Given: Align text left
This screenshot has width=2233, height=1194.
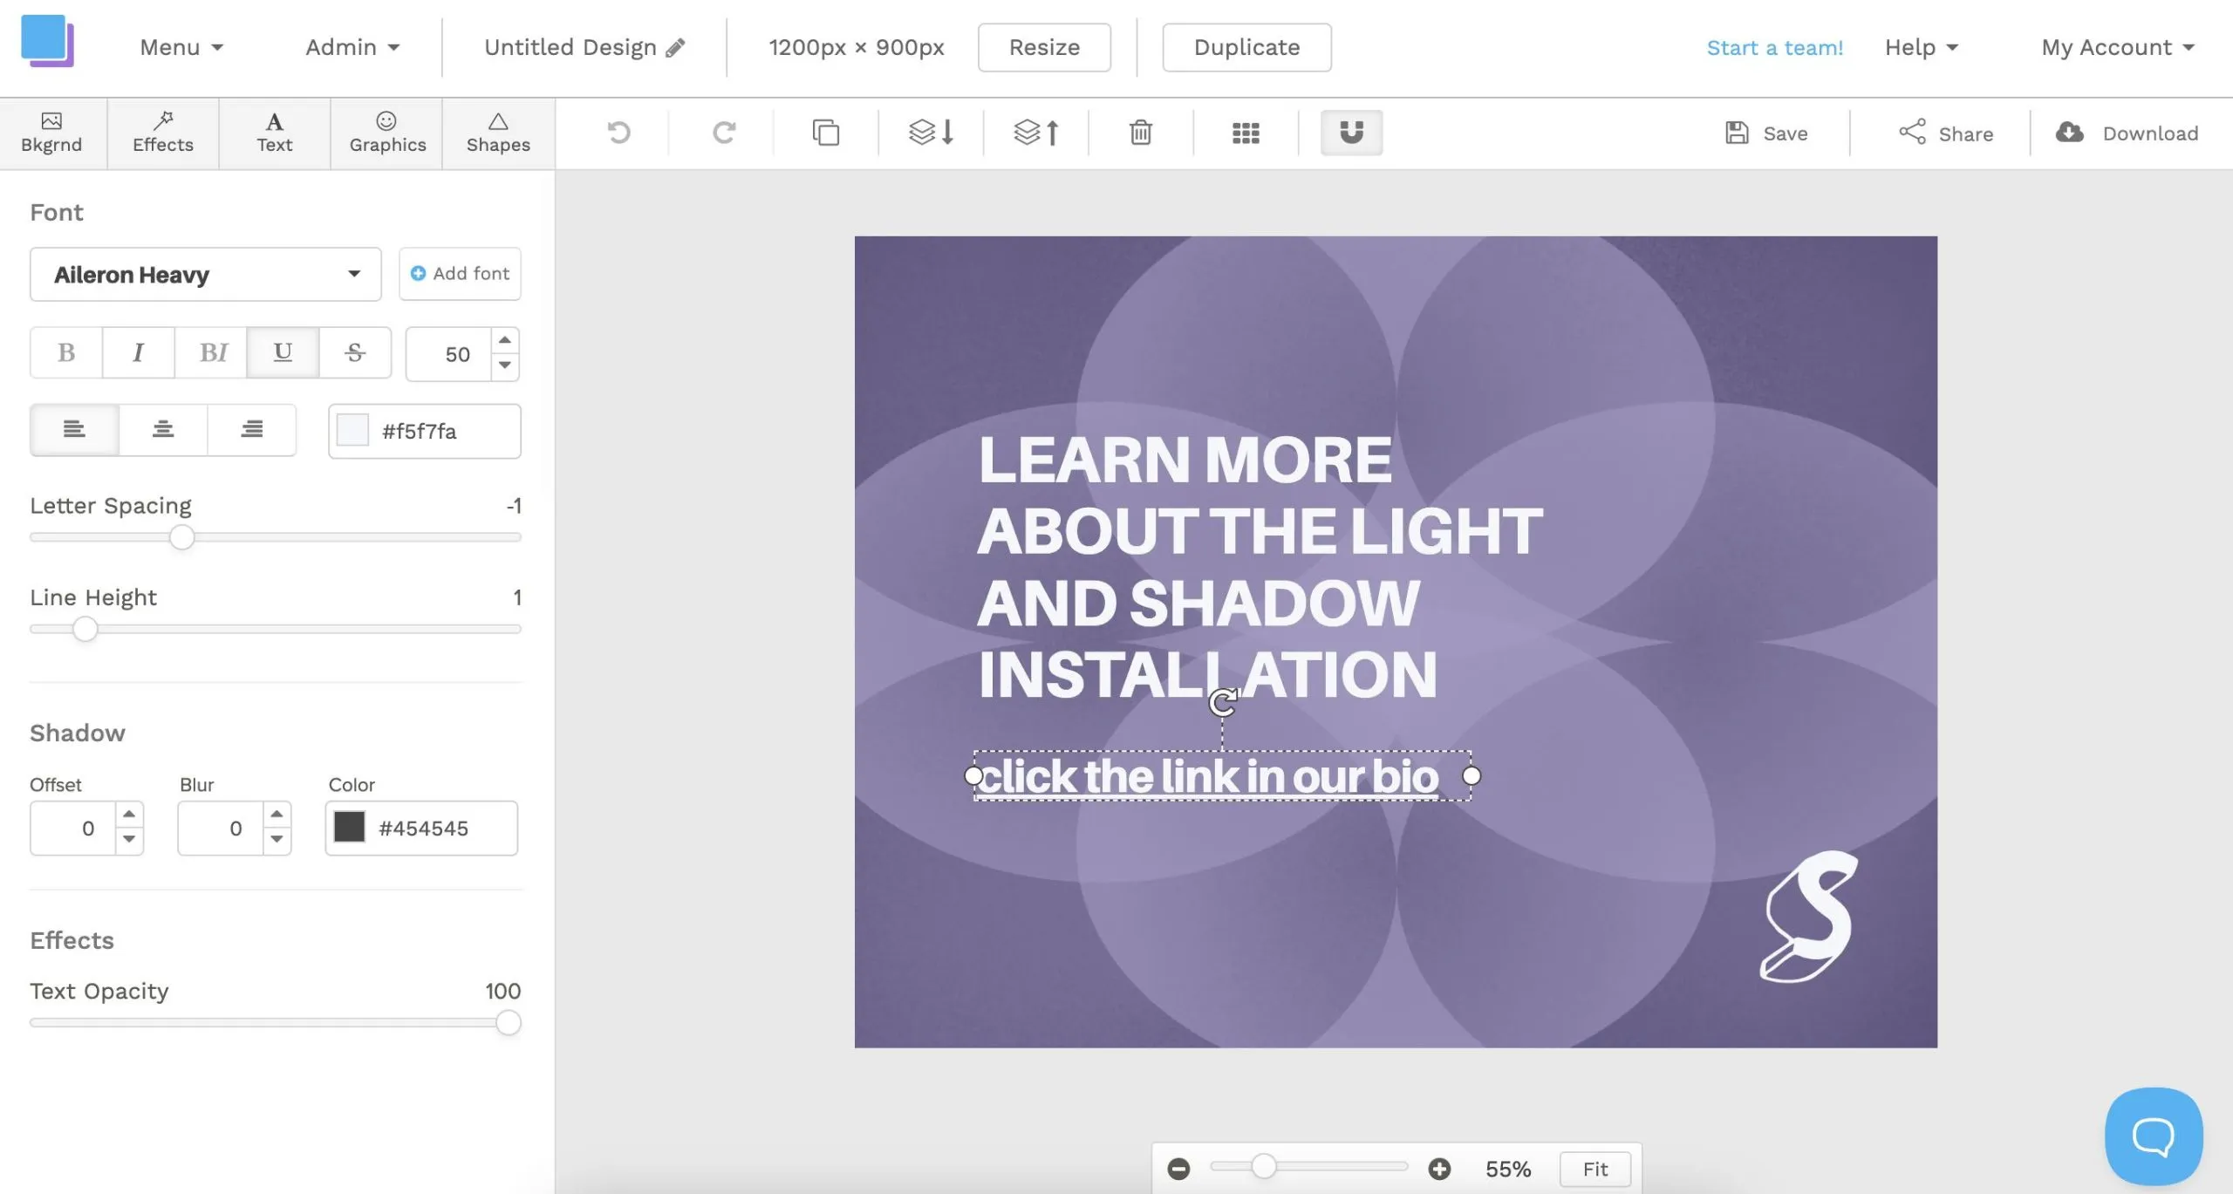Looking at the screenshot, I should tap(74, 429).
